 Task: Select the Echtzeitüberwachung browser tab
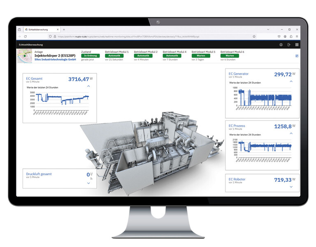click(x=39, y=30)
